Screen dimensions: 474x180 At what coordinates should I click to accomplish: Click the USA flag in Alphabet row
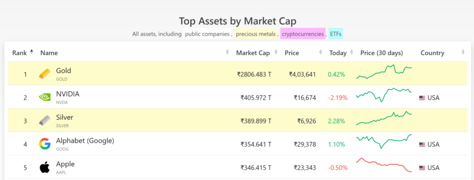(422, 145)
